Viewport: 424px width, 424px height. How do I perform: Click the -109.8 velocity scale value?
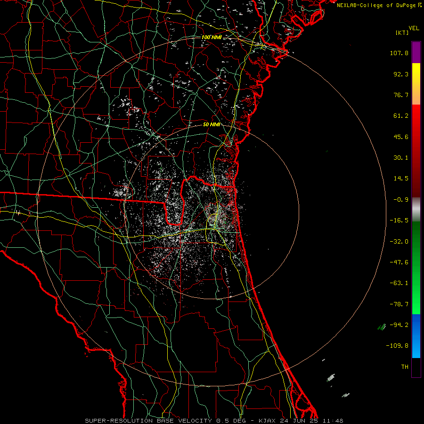(398, 346)
